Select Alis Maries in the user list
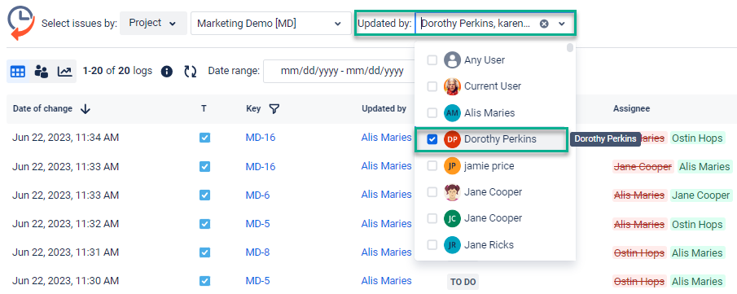737x294 pixels. pyautogui.click(x=491, y=113)
